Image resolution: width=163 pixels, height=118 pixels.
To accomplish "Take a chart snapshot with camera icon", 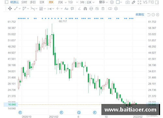I will click(127, 2).
